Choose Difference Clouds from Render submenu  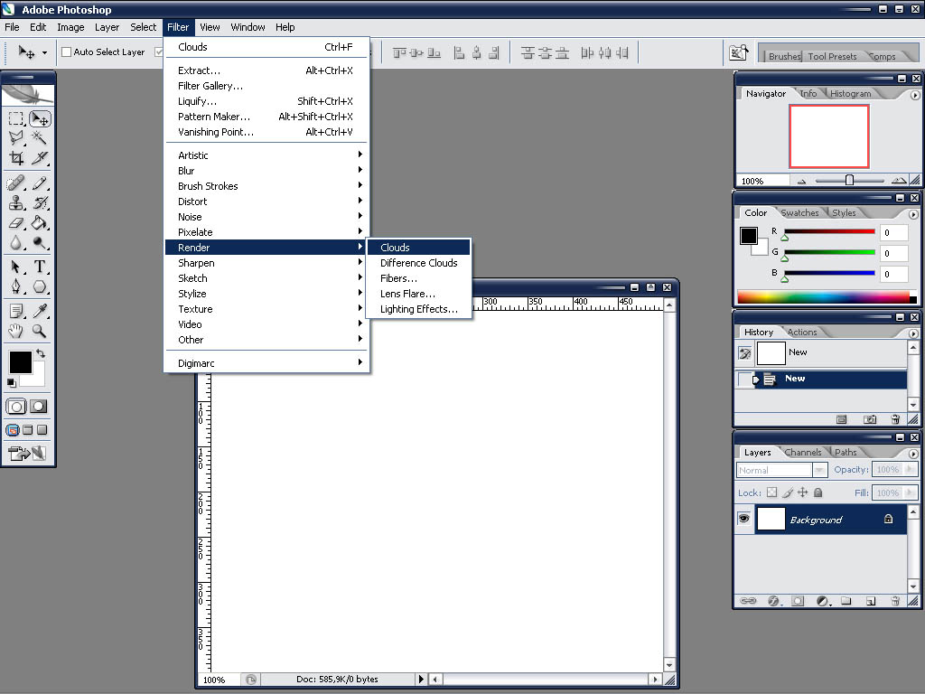click(x=418, y=263)
